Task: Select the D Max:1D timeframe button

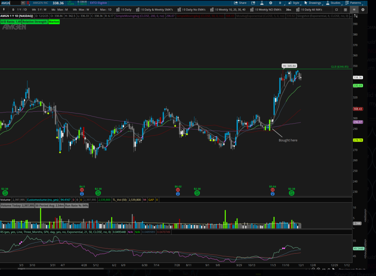Action: 103,10
